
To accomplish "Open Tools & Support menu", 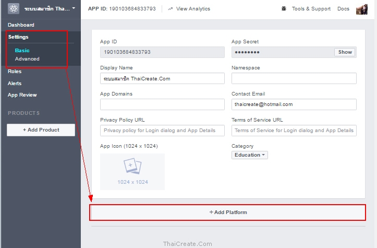I will [x=311, y=9].
